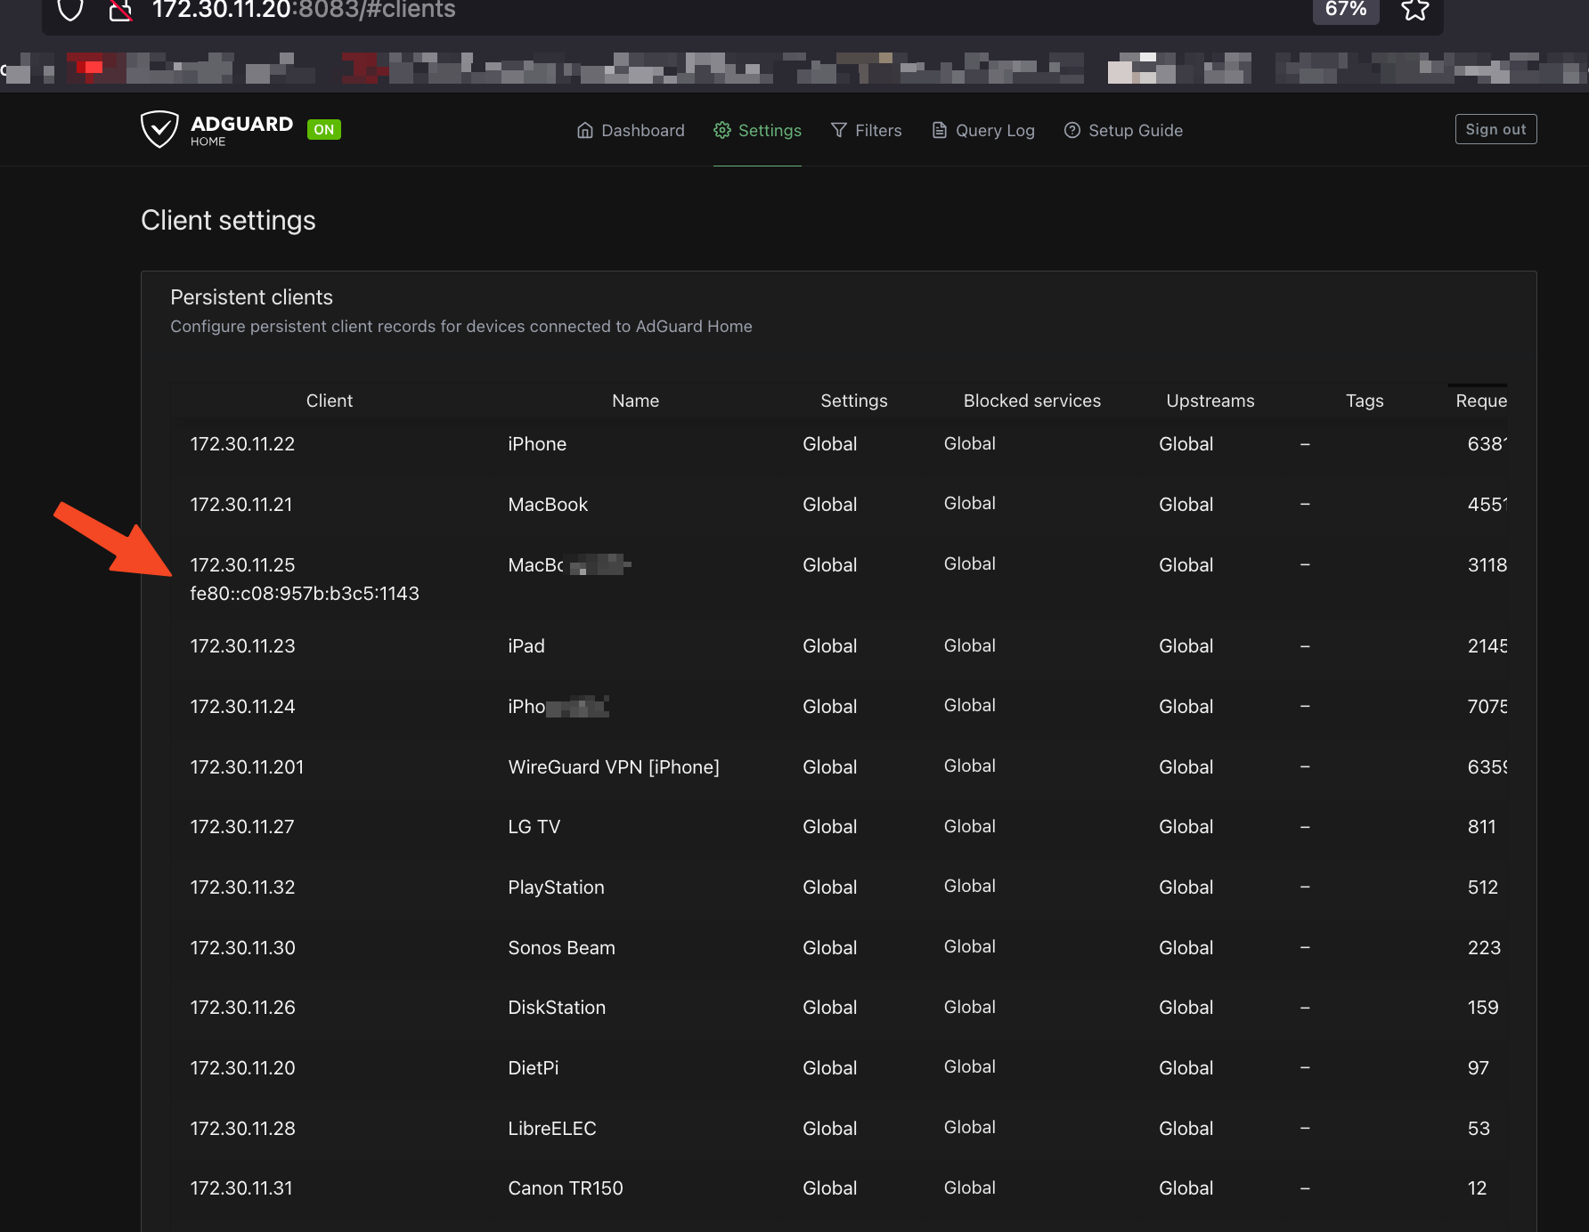Select client IP 172.30.11.28

click(x=242, y=1129)
